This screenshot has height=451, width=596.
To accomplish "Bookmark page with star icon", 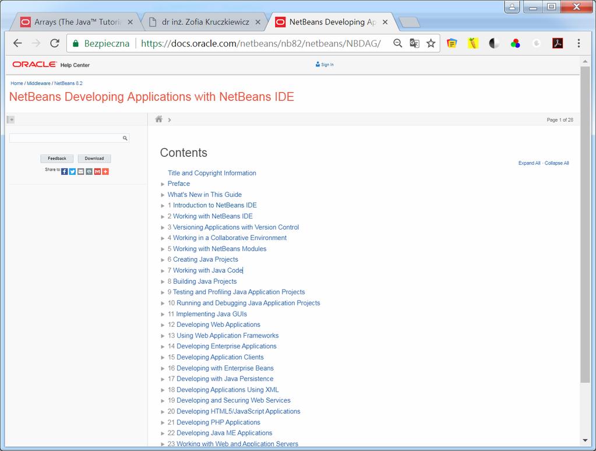I will pyautogui.click(x=431, y=43).
